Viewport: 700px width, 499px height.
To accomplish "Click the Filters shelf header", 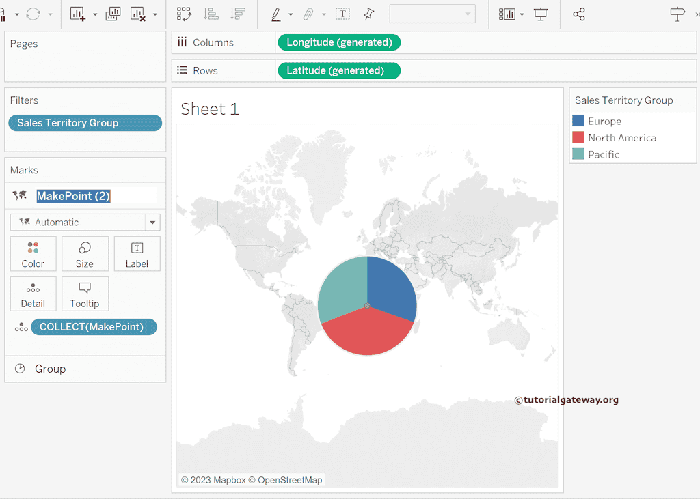I will (24, 100).
